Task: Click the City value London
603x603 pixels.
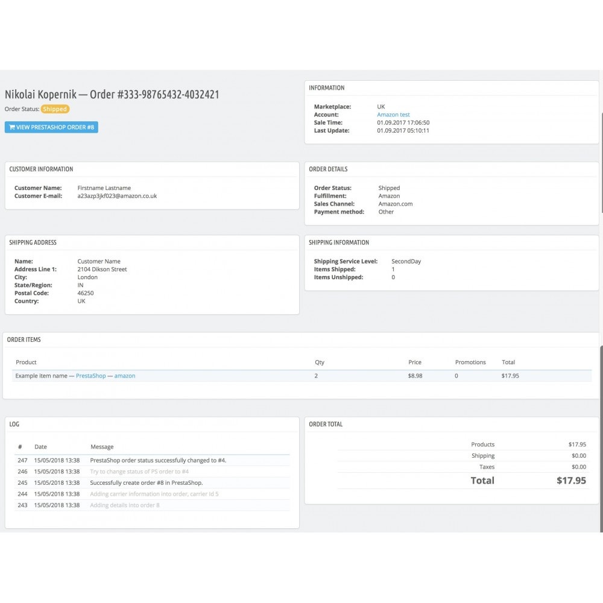Action: pos(87,277)
